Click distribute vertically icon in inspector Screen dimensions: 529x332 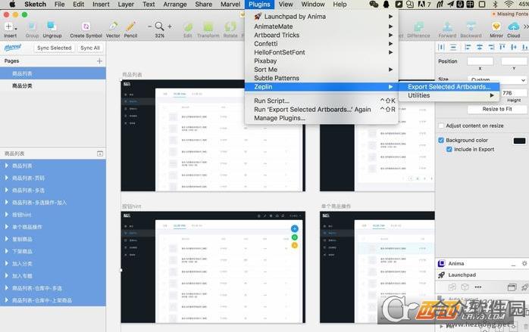coord(453,47)
